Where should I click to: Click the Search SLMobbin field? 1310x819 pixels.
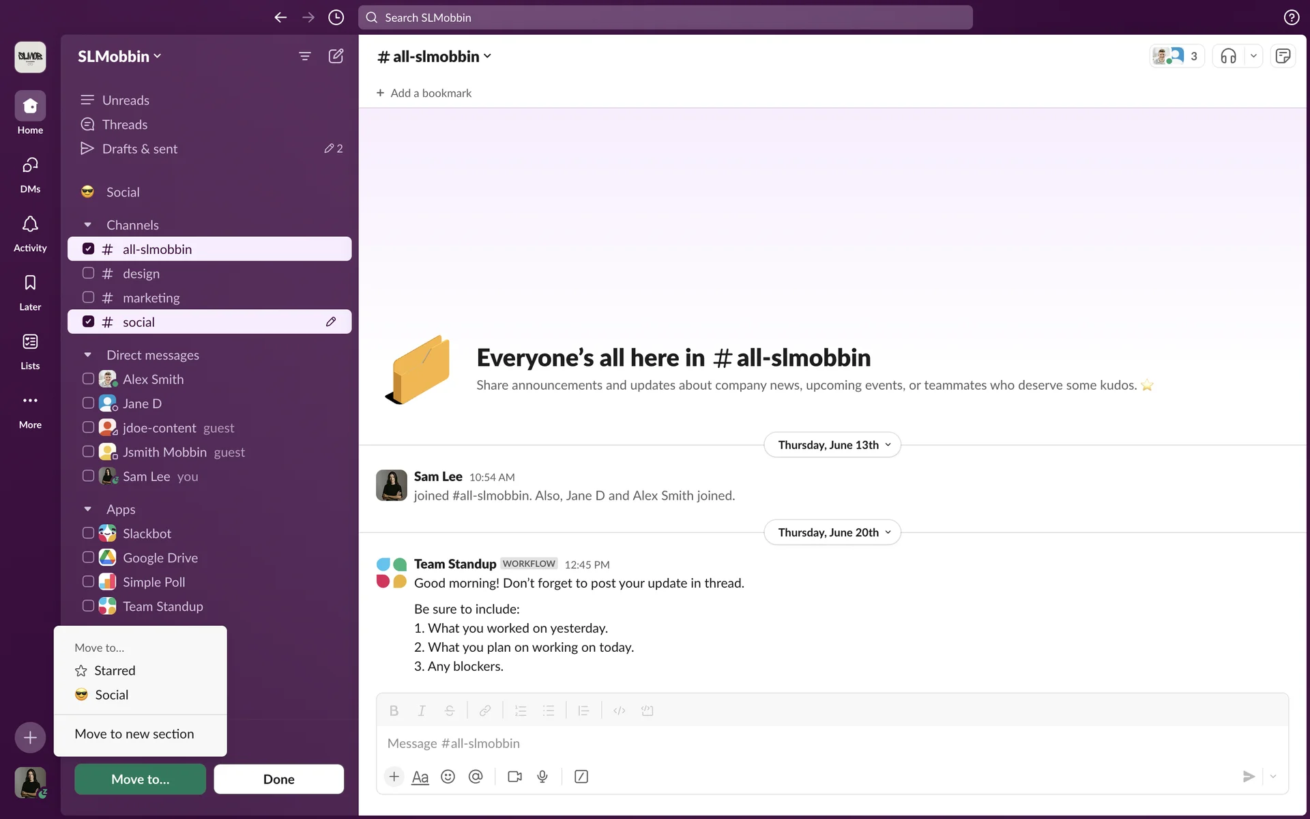665,18
